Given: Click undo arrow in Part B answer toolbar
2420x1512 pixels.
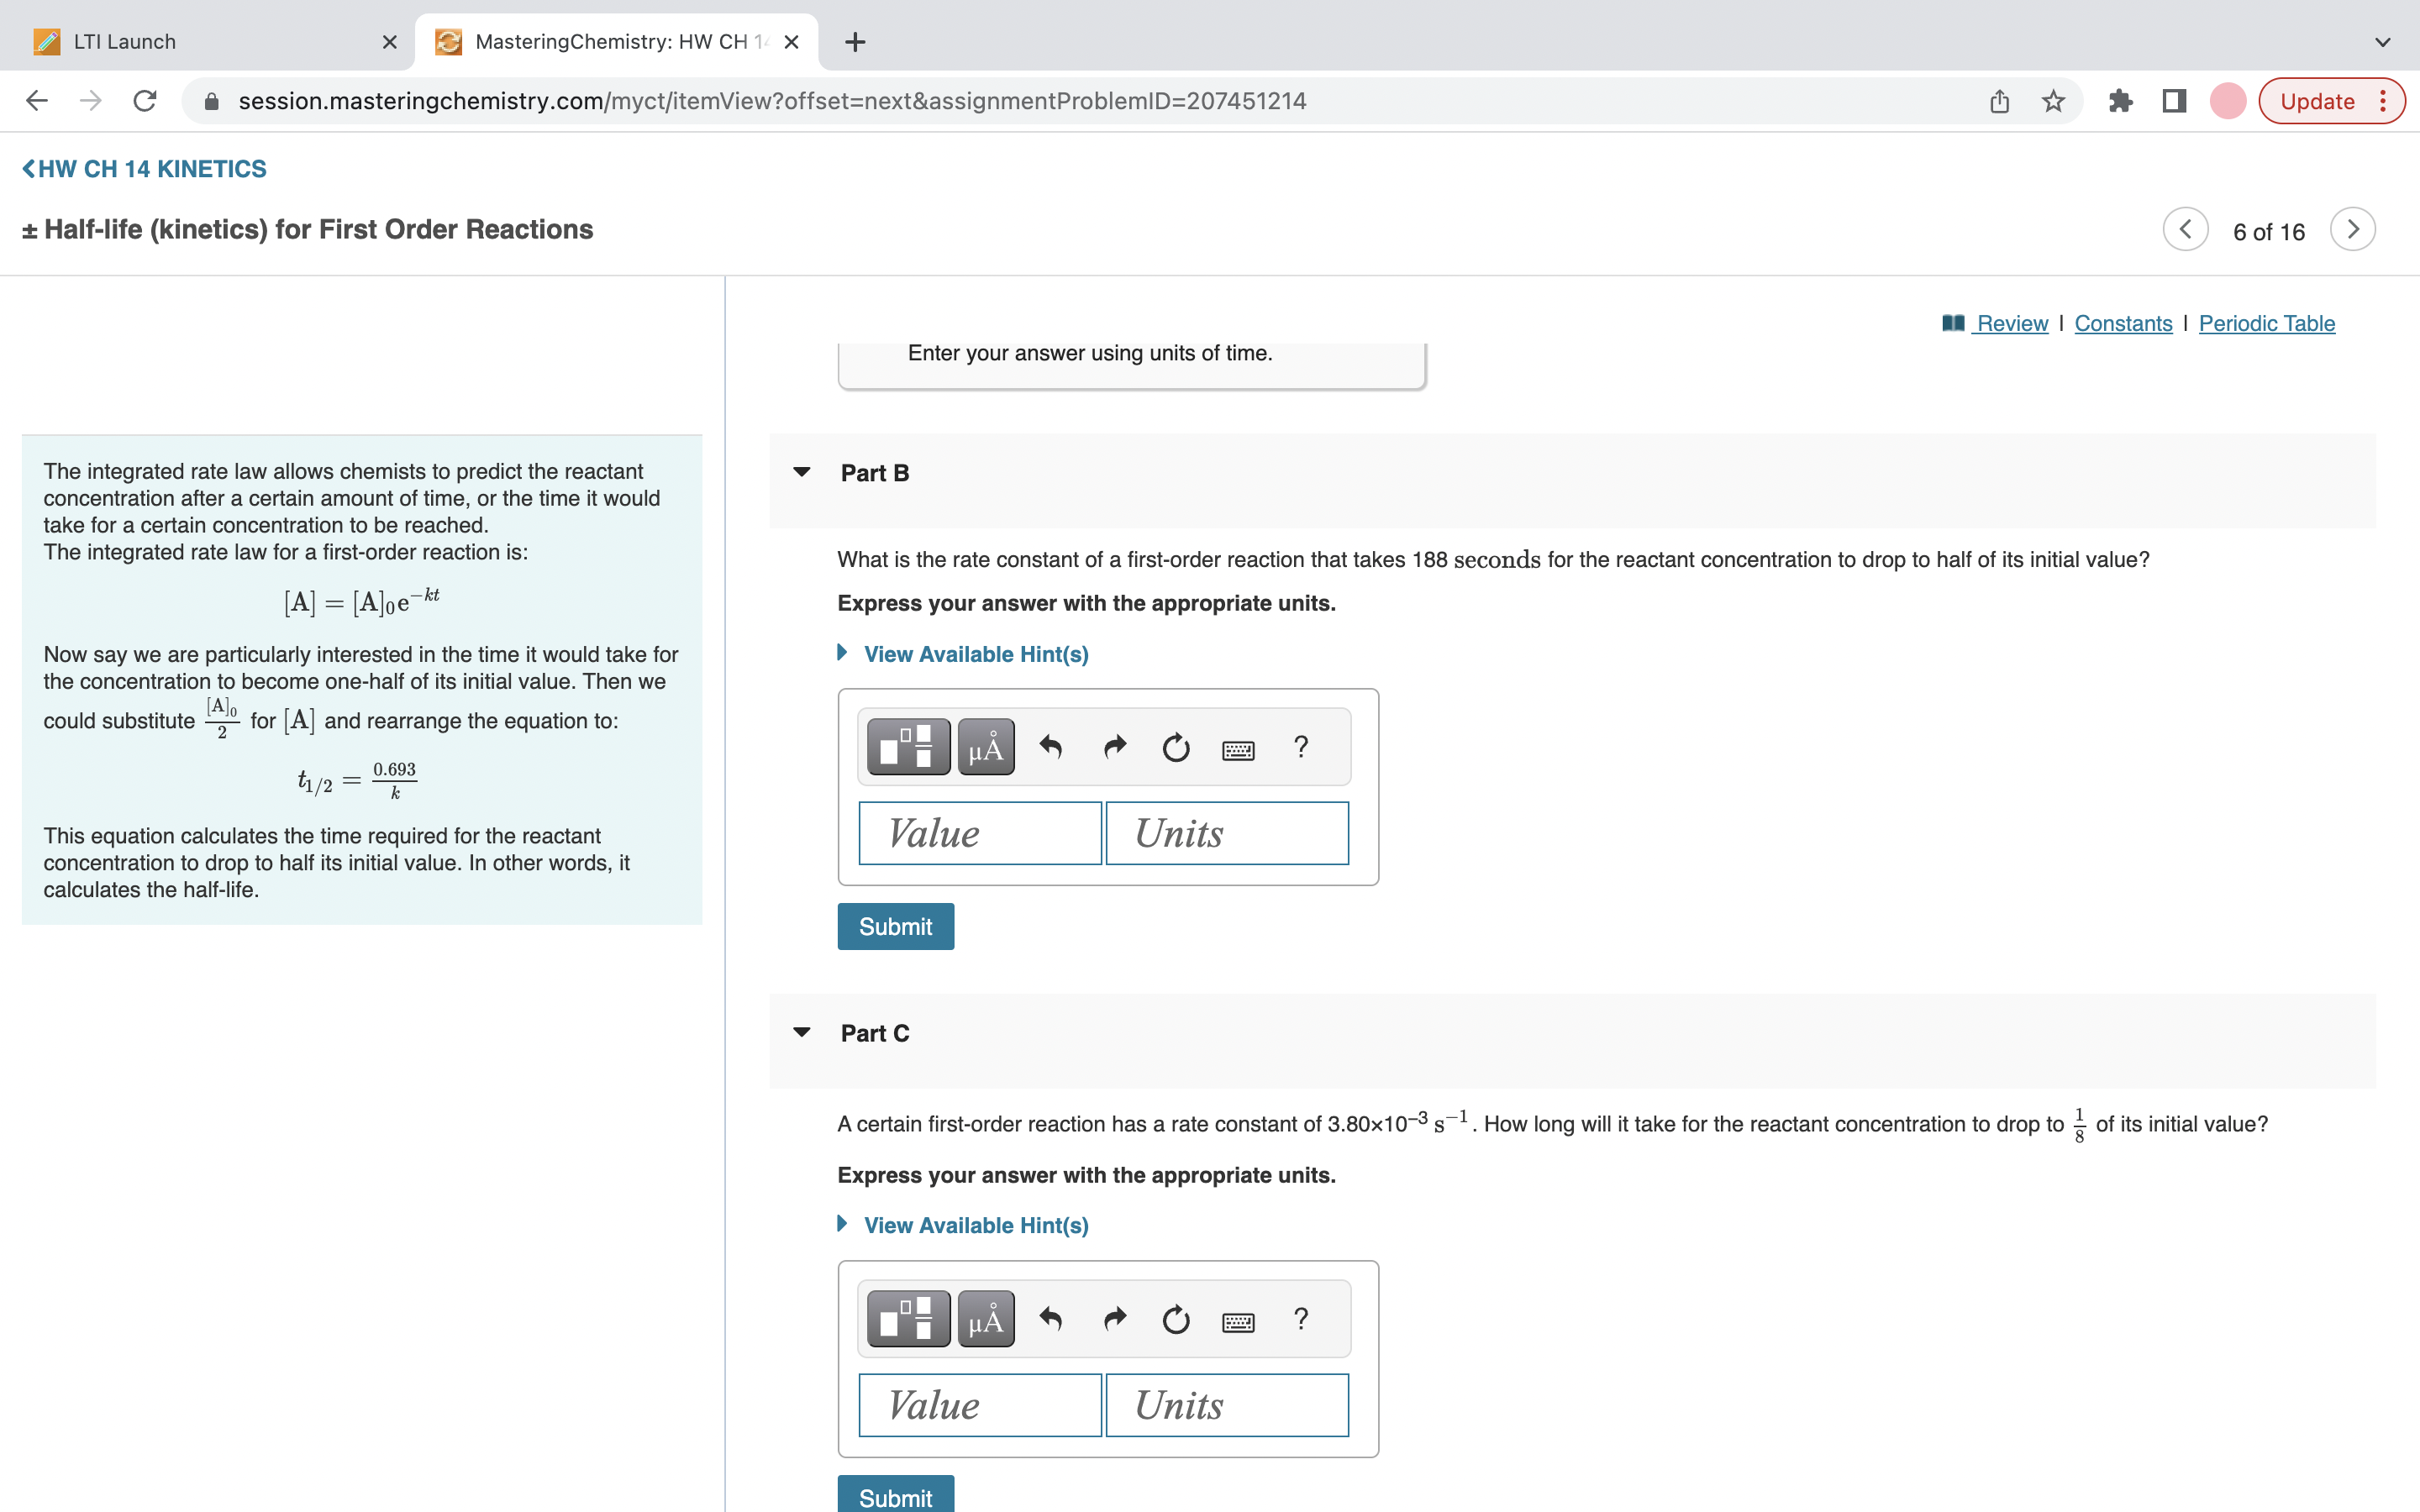Looking at the screenshot, I should click(1050, 747).
